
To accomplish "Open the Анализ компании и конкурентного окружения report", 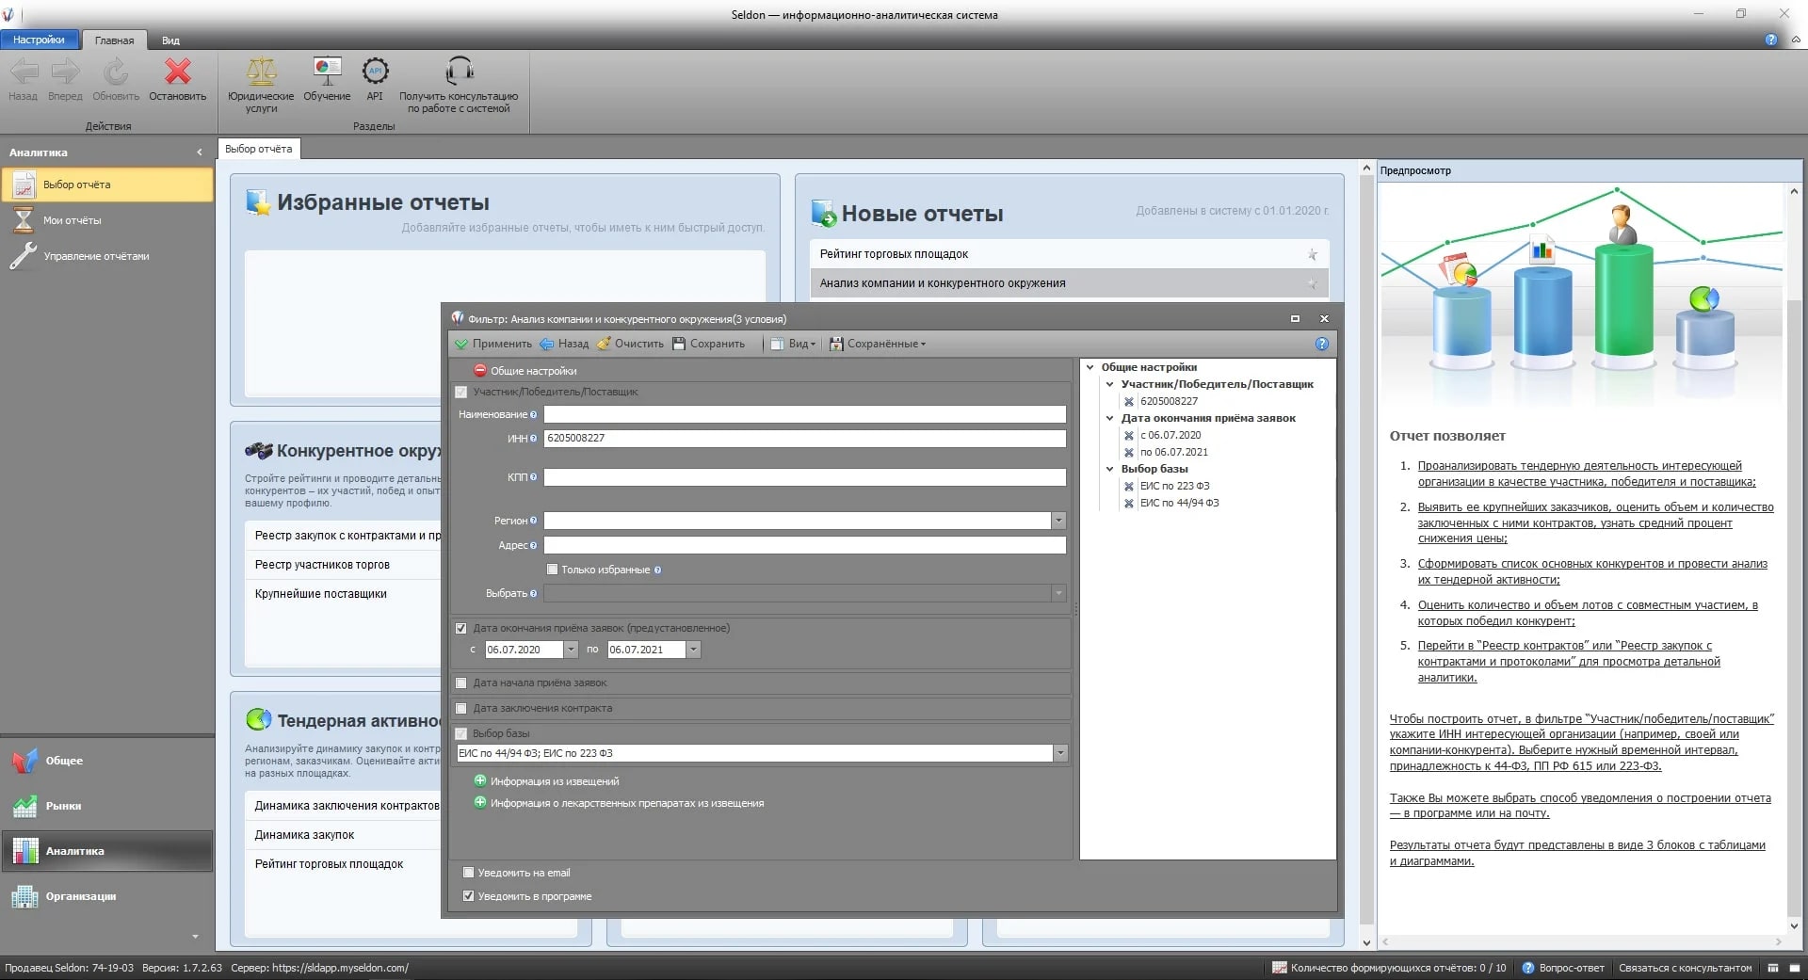I will coord(1069,283).
